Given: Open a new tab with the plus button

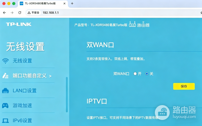Looking at the screenshot, I should tap(72, 3).
